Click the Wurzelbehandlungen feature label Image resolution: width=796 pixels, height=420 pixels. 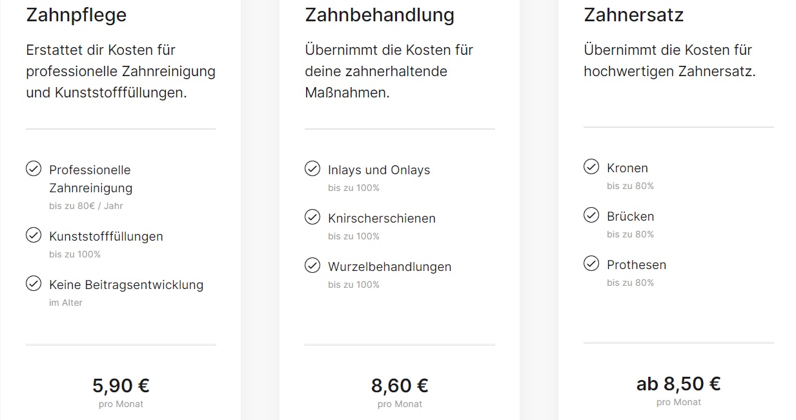(x=389, y=266)
